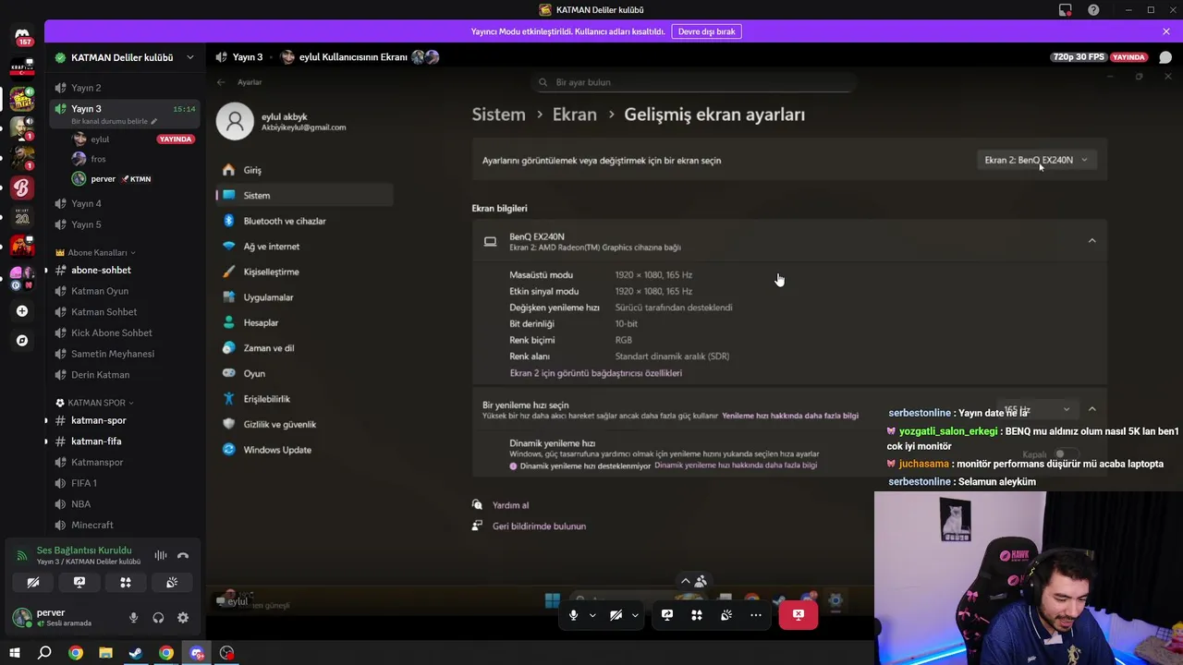
Task: Share your screen from stream bar
Action: (667, 615)
